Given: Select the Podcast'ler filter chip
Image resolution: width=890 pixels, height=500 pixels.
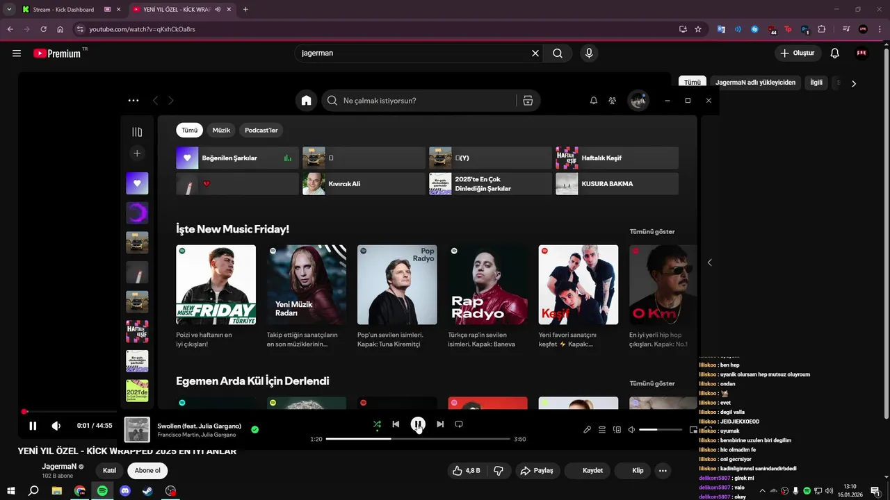Looking at the screenshot, I should [x=261, y=130].
